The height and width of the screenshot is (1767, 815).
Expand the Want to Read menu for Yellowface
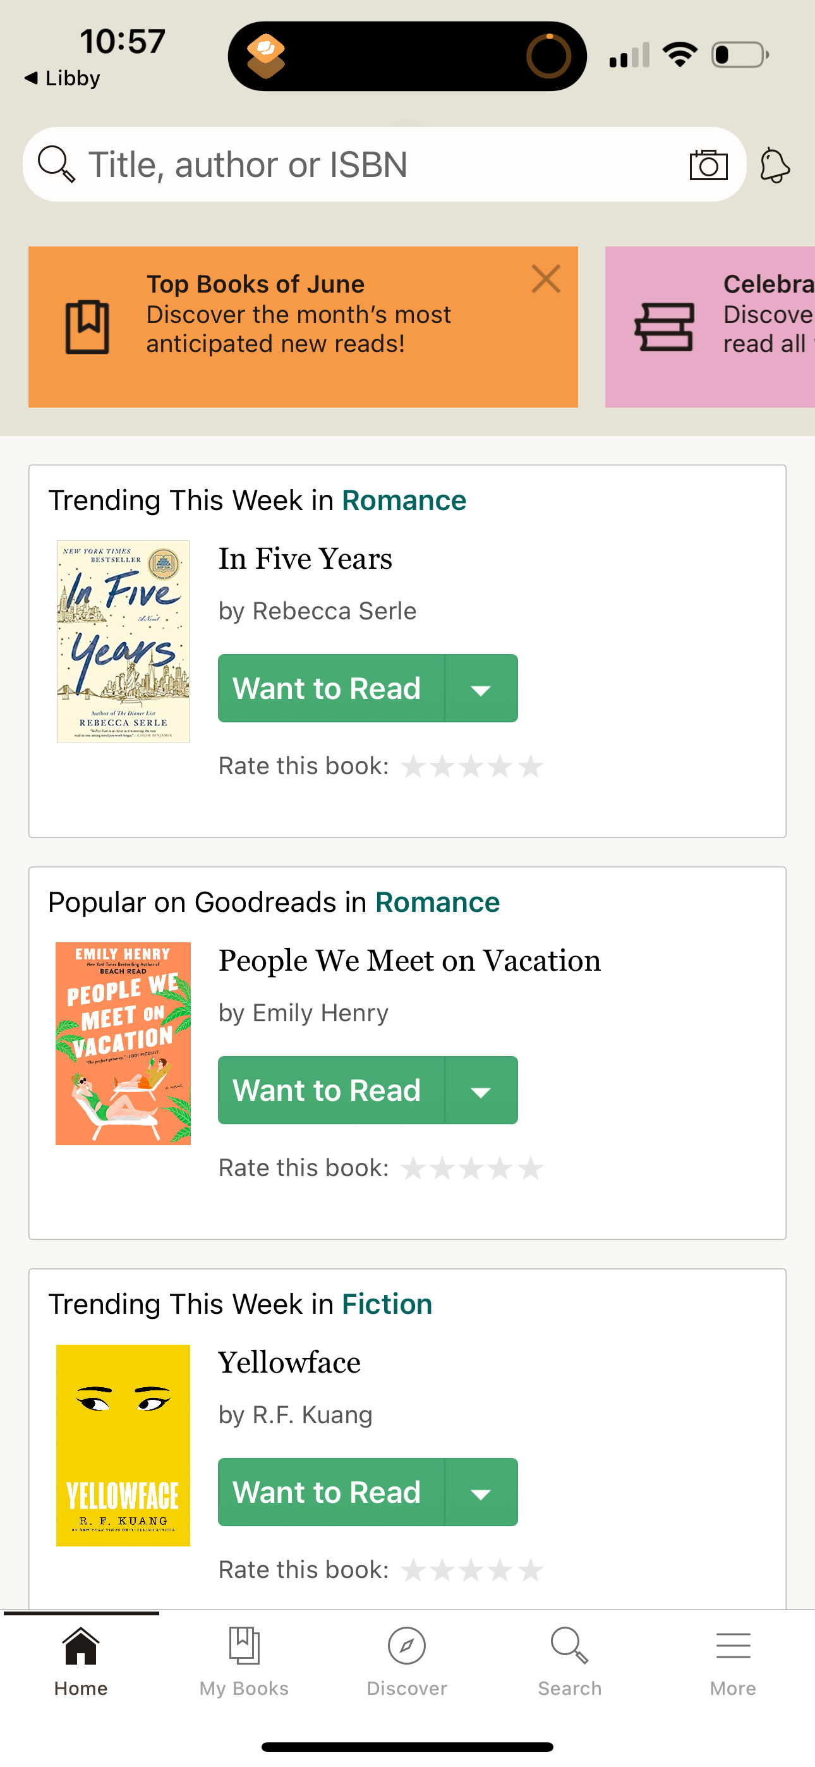click(481, 1492)
